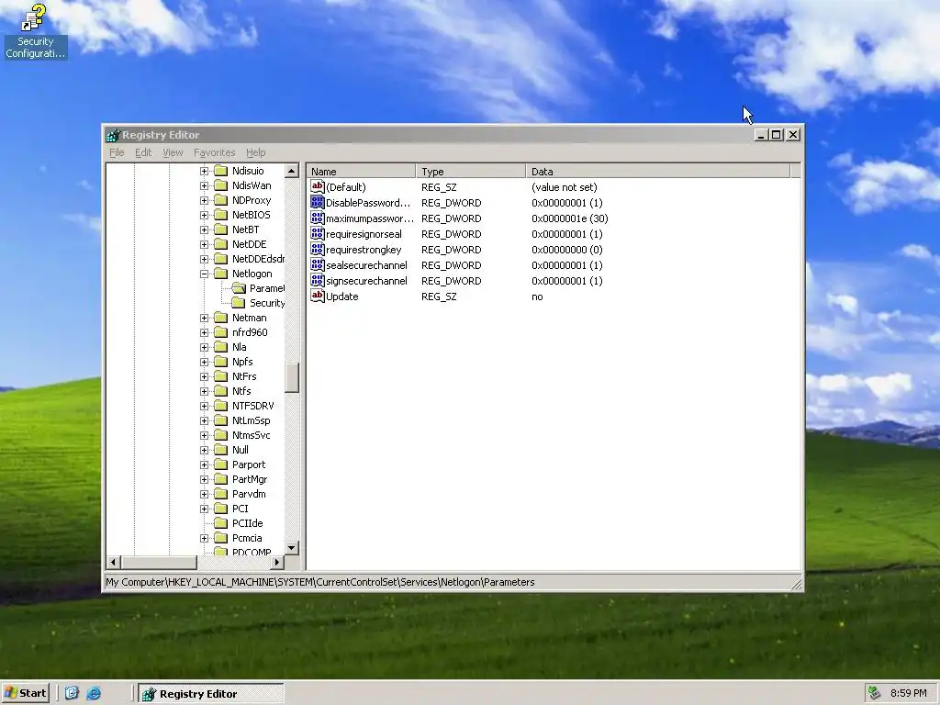Screen dimensions: 940x705
Task: Open the Edit menu
Action: (x=143, y=153)
